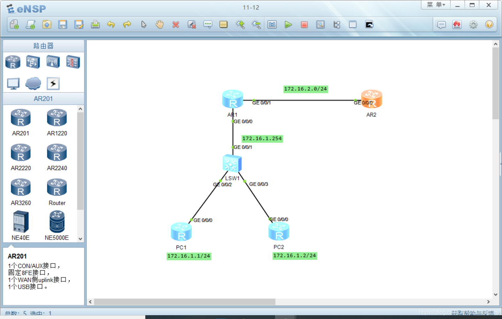Select switch LSW1 on canvas
502x319 pixels.
(x=232, y=163)
